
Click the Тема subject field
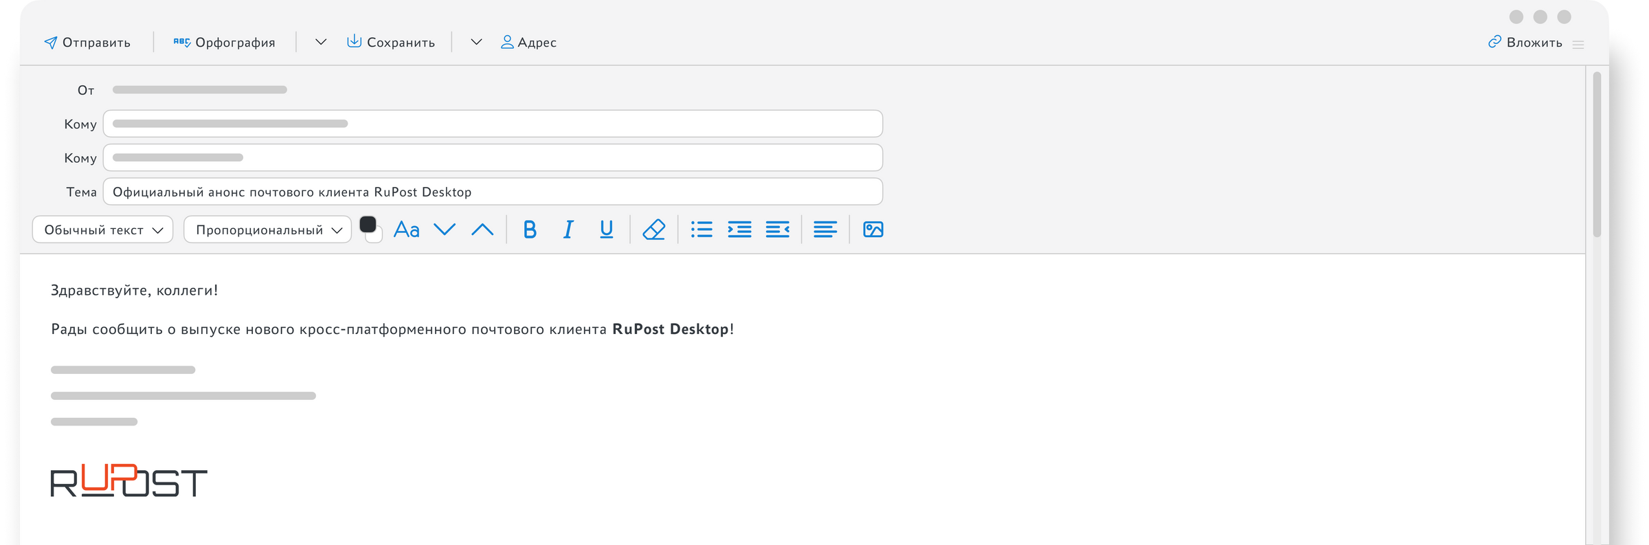coord(493,192)
